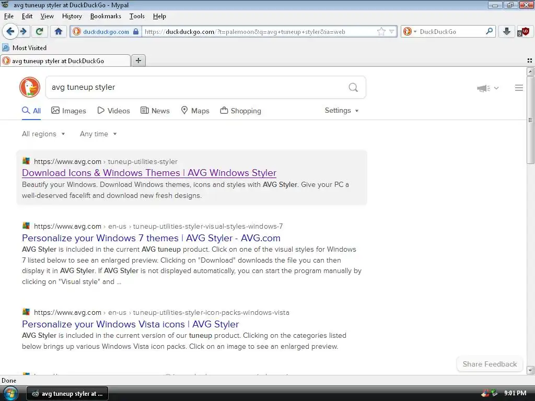
Task: Open the Windows Start button
Action: tap(10, 393)
